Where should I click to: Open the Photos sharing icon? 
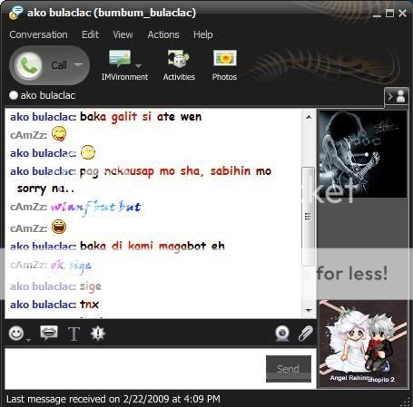tap(225, 58)
